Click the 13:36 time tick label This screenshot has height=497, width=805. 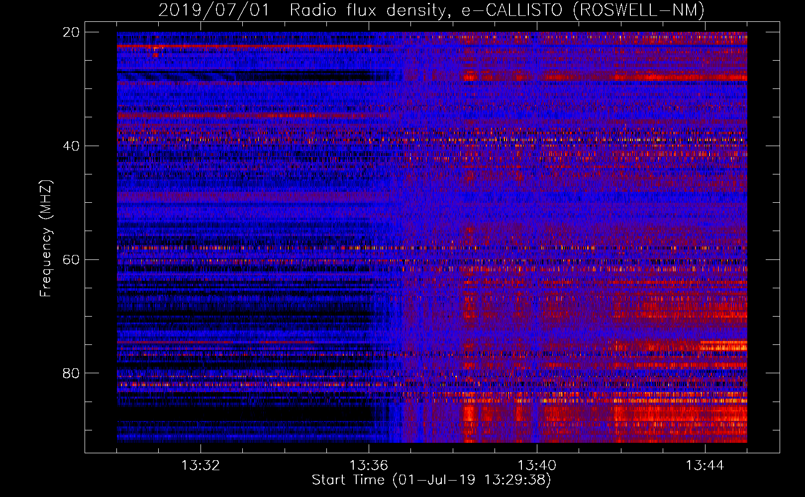click(369, 466)
